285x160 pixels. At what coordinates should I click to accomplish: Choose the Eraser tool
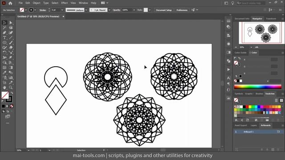point(11,48)
